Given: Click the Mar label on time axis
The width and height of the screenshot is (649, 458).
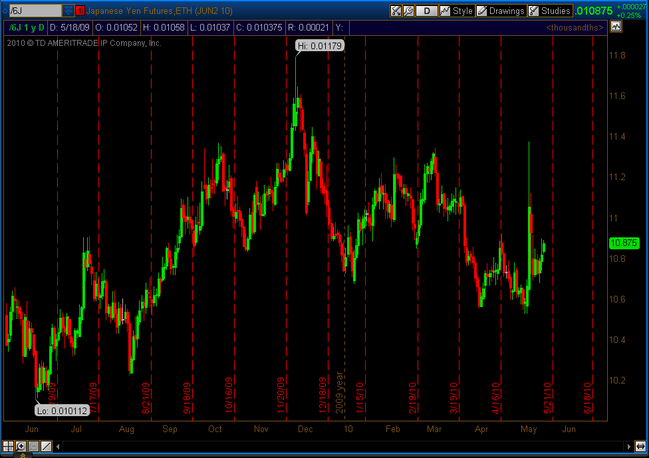Looking at the screenshot, I should (434, 429).
